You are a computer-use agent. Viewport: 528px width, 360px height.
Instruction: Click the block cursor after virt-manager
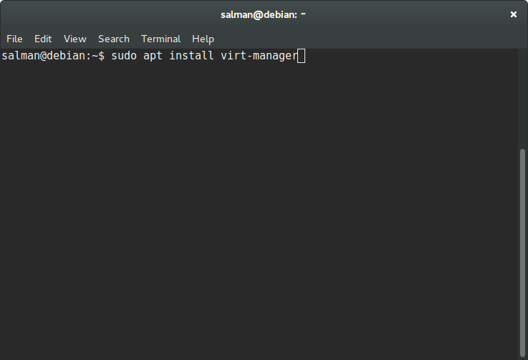coord(302,56)
